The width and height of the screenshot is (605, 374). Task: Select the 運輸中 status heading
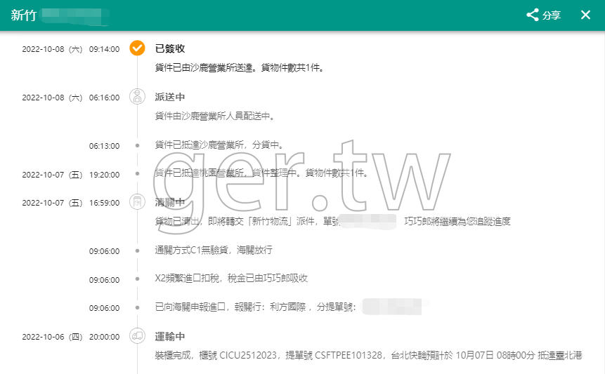click(x=170, y=337)
